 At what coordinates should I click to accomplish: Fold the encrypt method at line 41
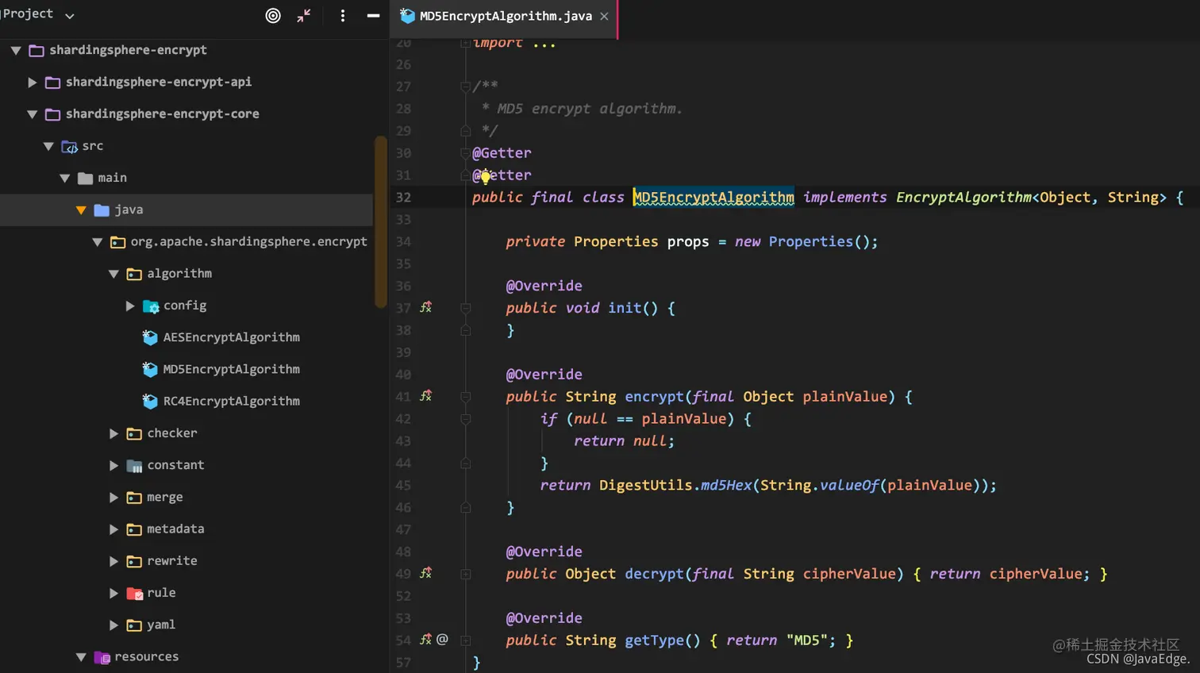pos(466,397)
